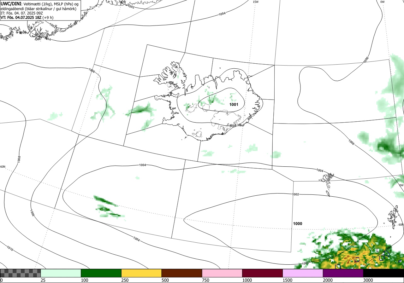Click the legend tick label 500
This screenshot has height=283, width=404.
coord(165,280)
